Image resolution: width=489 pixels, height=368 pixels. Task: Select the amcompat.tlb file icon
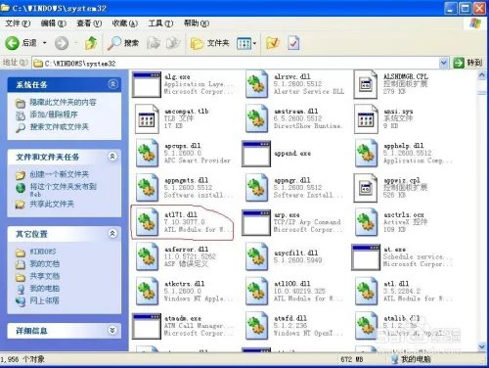(147, 119)
